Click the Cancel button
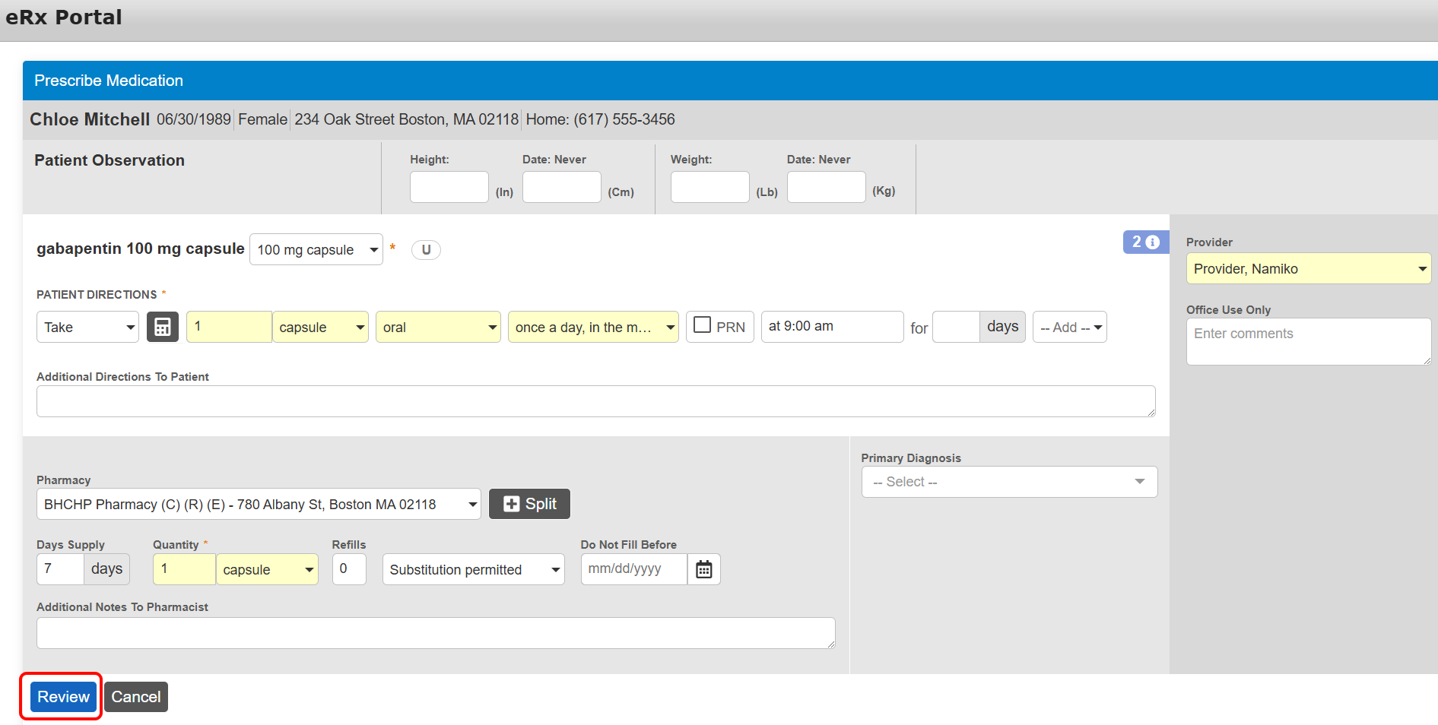The height and width of the screenshot is (725, 1438). coord(136,697)
